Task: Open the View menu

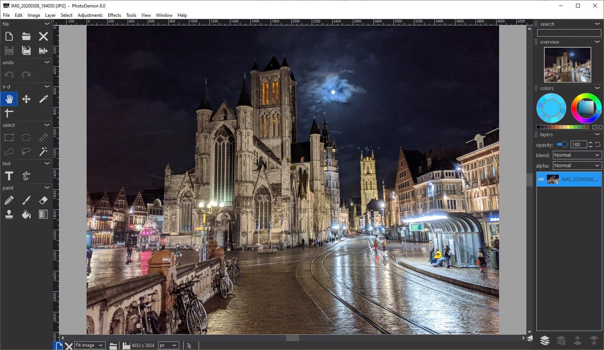Action: (146, 15)
